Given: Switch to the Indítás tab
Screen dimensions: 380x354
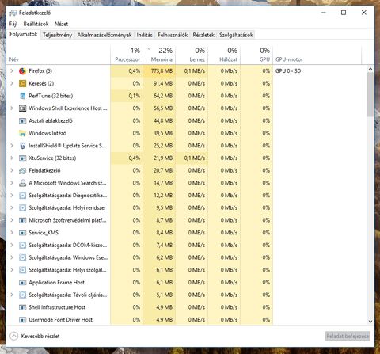Looking at the screenshot, I should 144,35.
